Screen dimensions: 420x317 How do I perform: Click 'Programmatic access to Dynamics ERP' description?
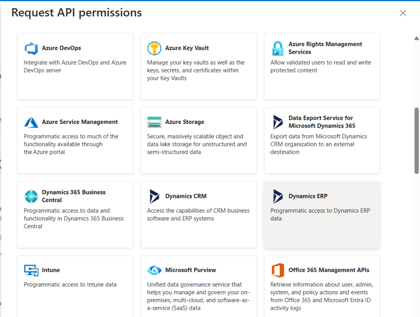tap(320, 215)
